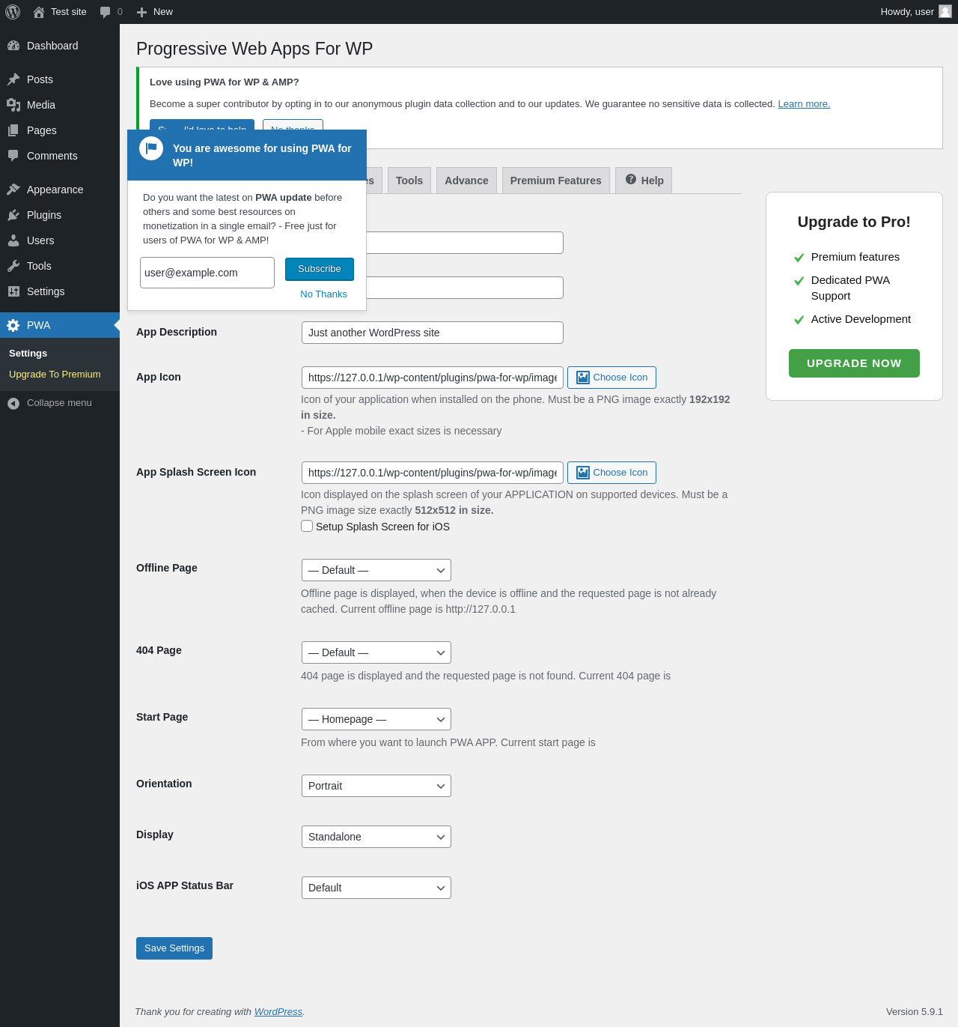
Task: Click the question mark icon on Help tab
Action: 631,179
